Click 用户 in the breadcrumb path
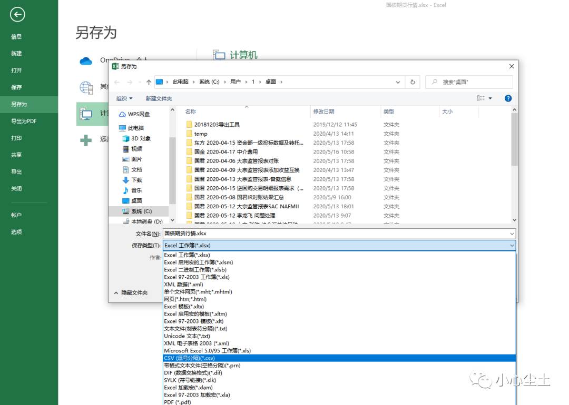The image size is (569, 405). pyautogui.click(x=236, y=82)
